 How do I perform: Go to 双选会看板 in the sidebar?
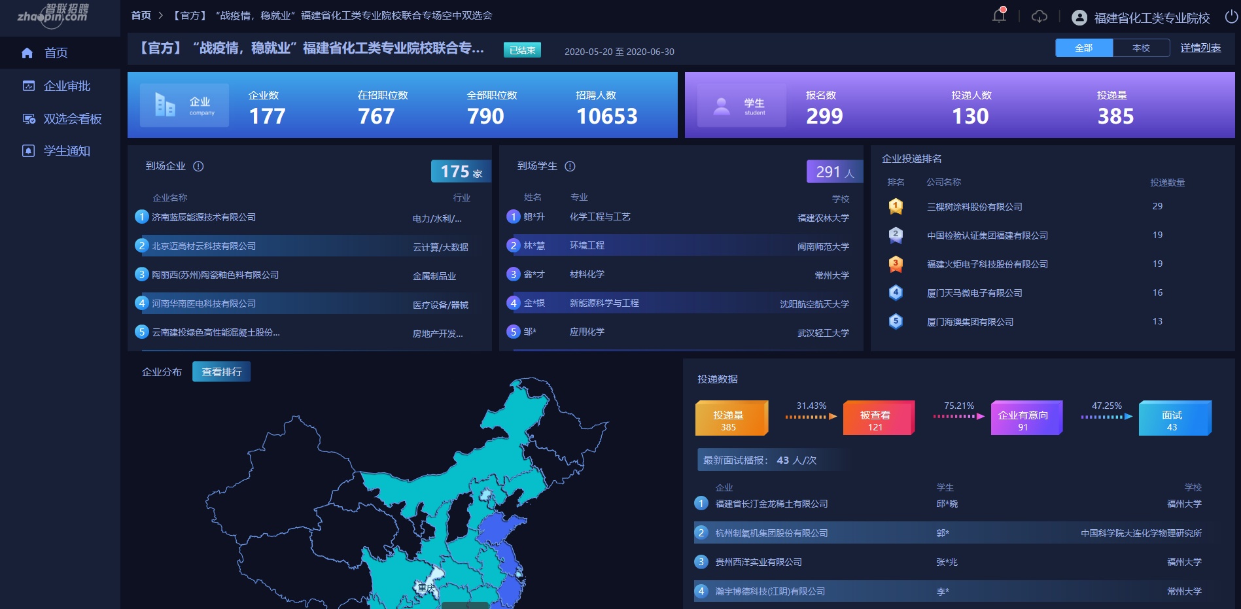[72, 118]
